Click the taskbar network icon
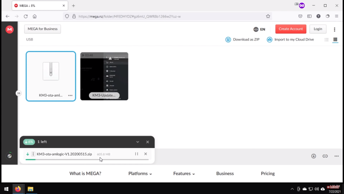 pos(311,189)
